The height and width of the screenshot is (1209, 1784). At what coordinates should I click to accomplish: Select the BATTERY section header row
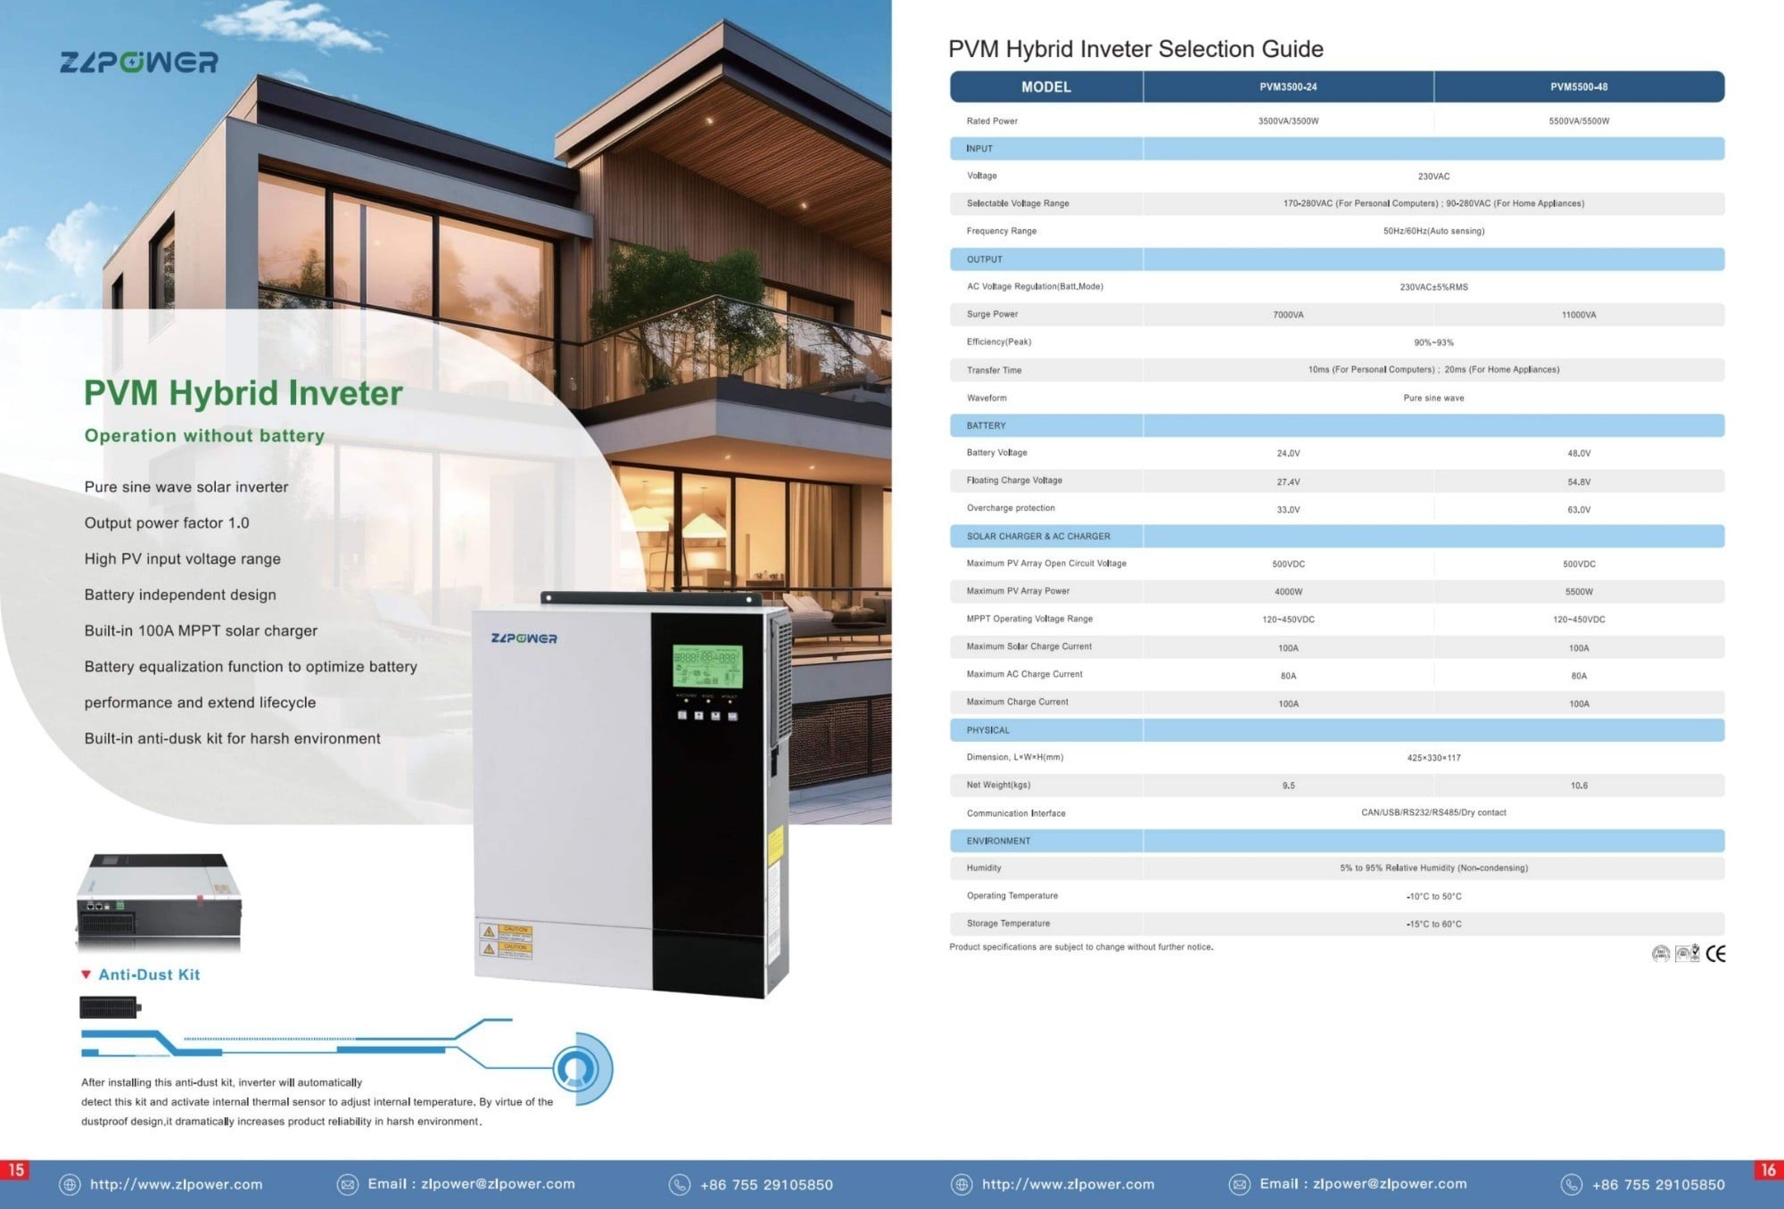tap(1336, 425)
